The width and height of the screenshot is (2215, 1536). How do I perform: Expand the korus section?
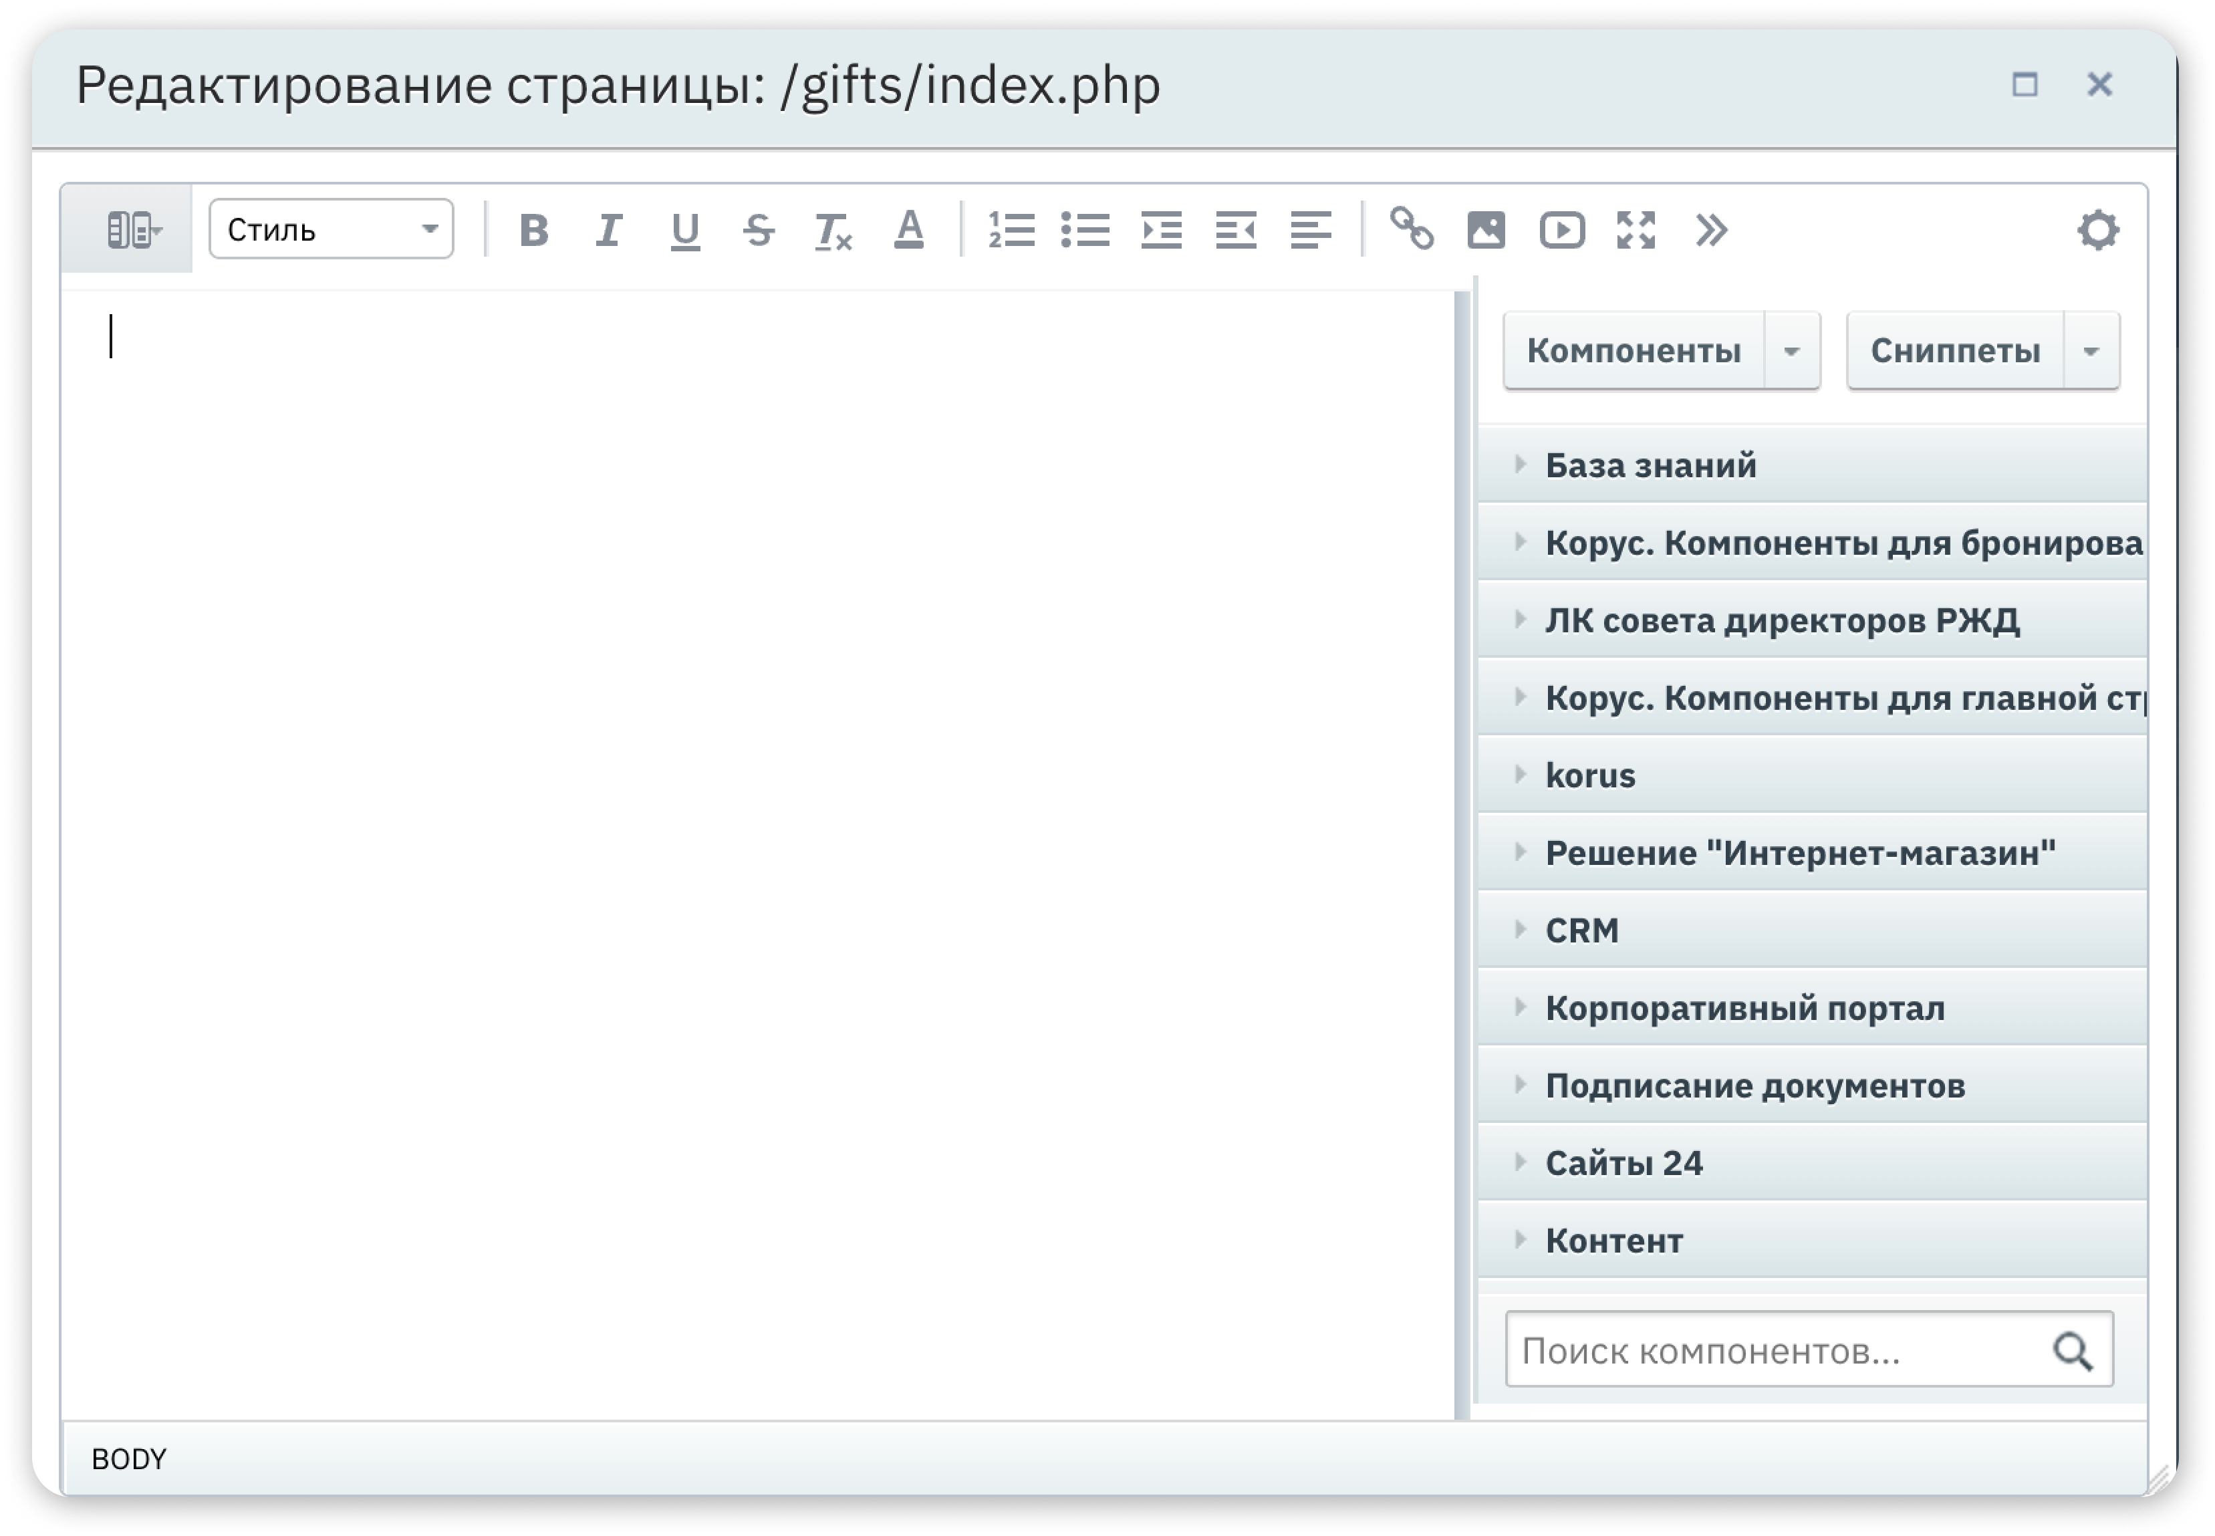(x=1813, y=775)
